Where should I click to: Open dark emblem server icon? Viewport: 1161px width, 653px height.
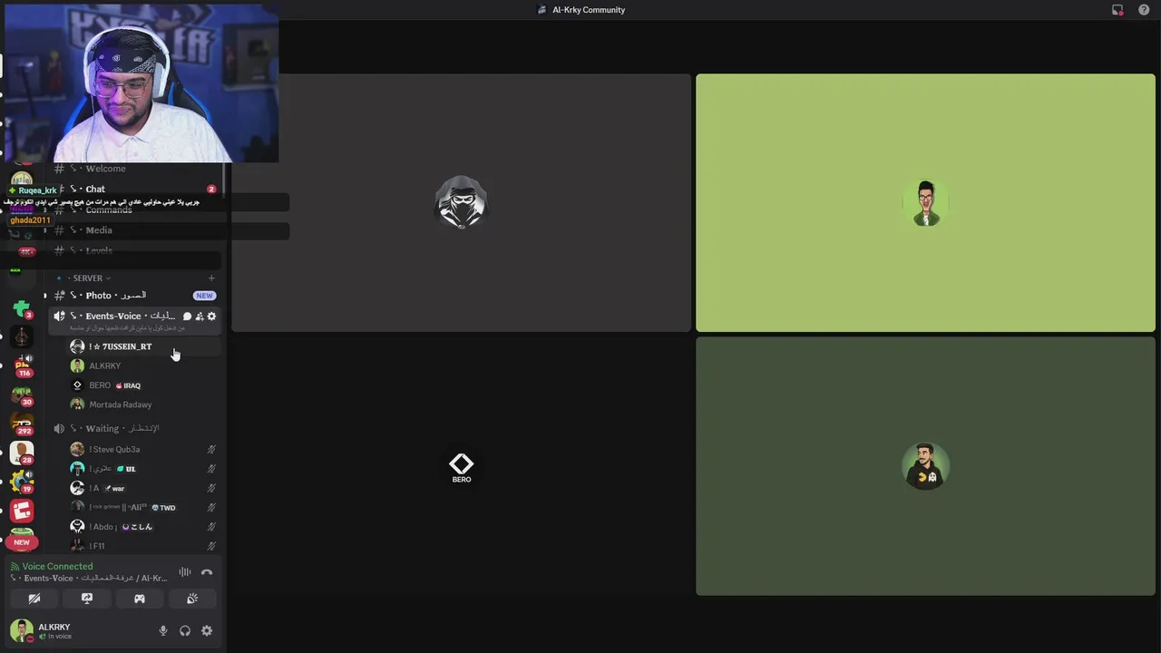(x=22, y=337)
